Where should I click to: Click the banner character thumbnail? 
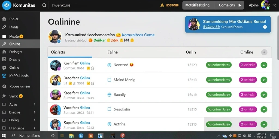click(194, 24)
